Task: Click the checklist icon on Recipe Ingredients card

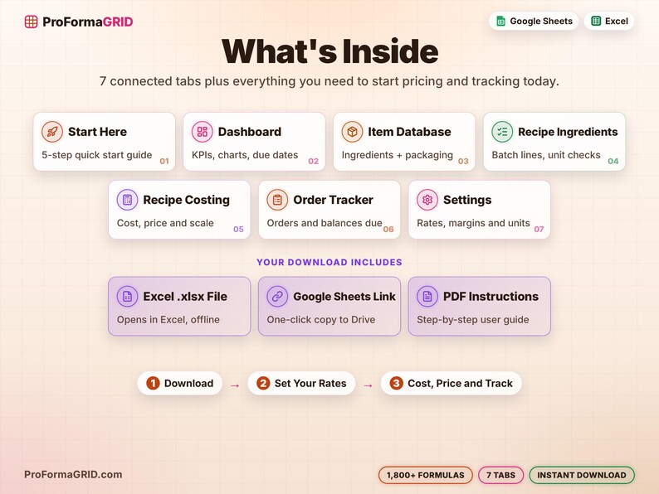Action: coord(502,132)
